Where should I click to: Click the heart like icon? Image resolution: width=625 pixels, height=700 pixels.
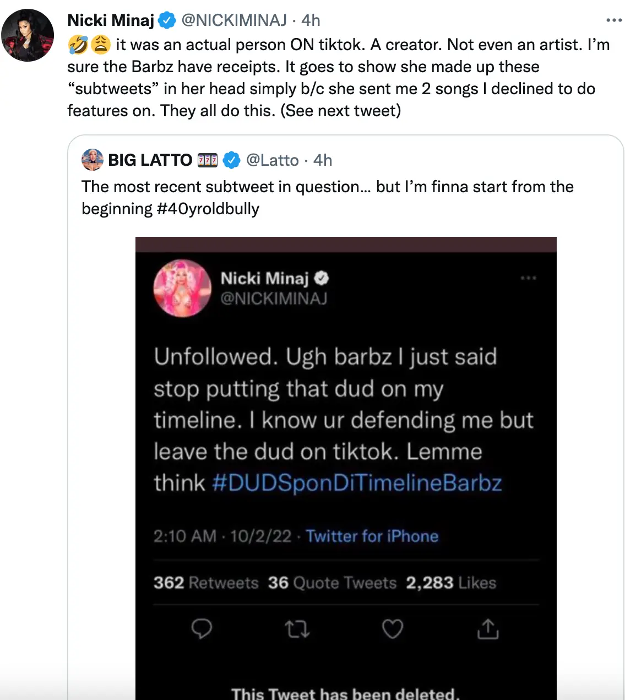393,628
